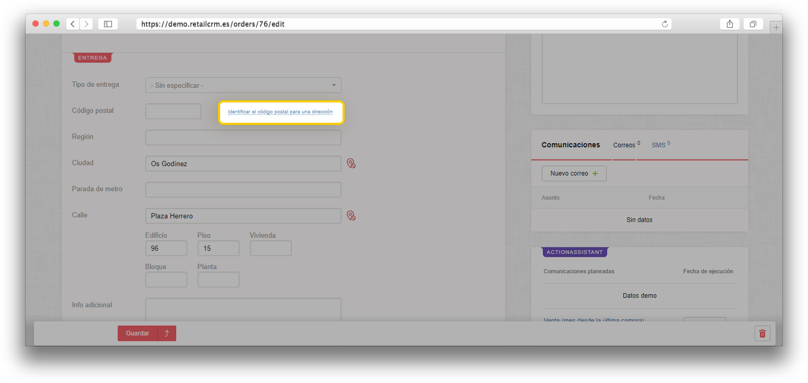Click the Código postal input
Image resolution: width=808 pixels, height=383 pixels.
[173, 111]
